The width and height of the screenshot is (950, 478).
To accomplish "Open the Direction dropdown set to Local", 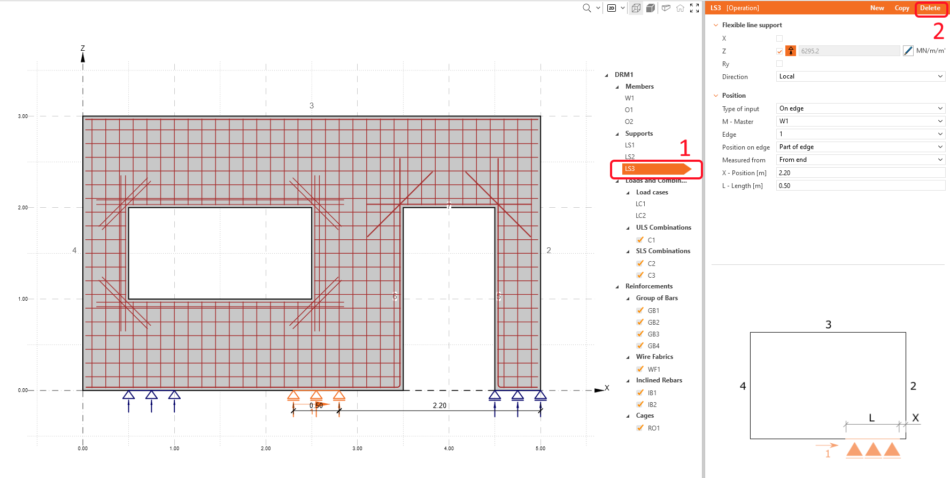I will (x=860, y=76).
